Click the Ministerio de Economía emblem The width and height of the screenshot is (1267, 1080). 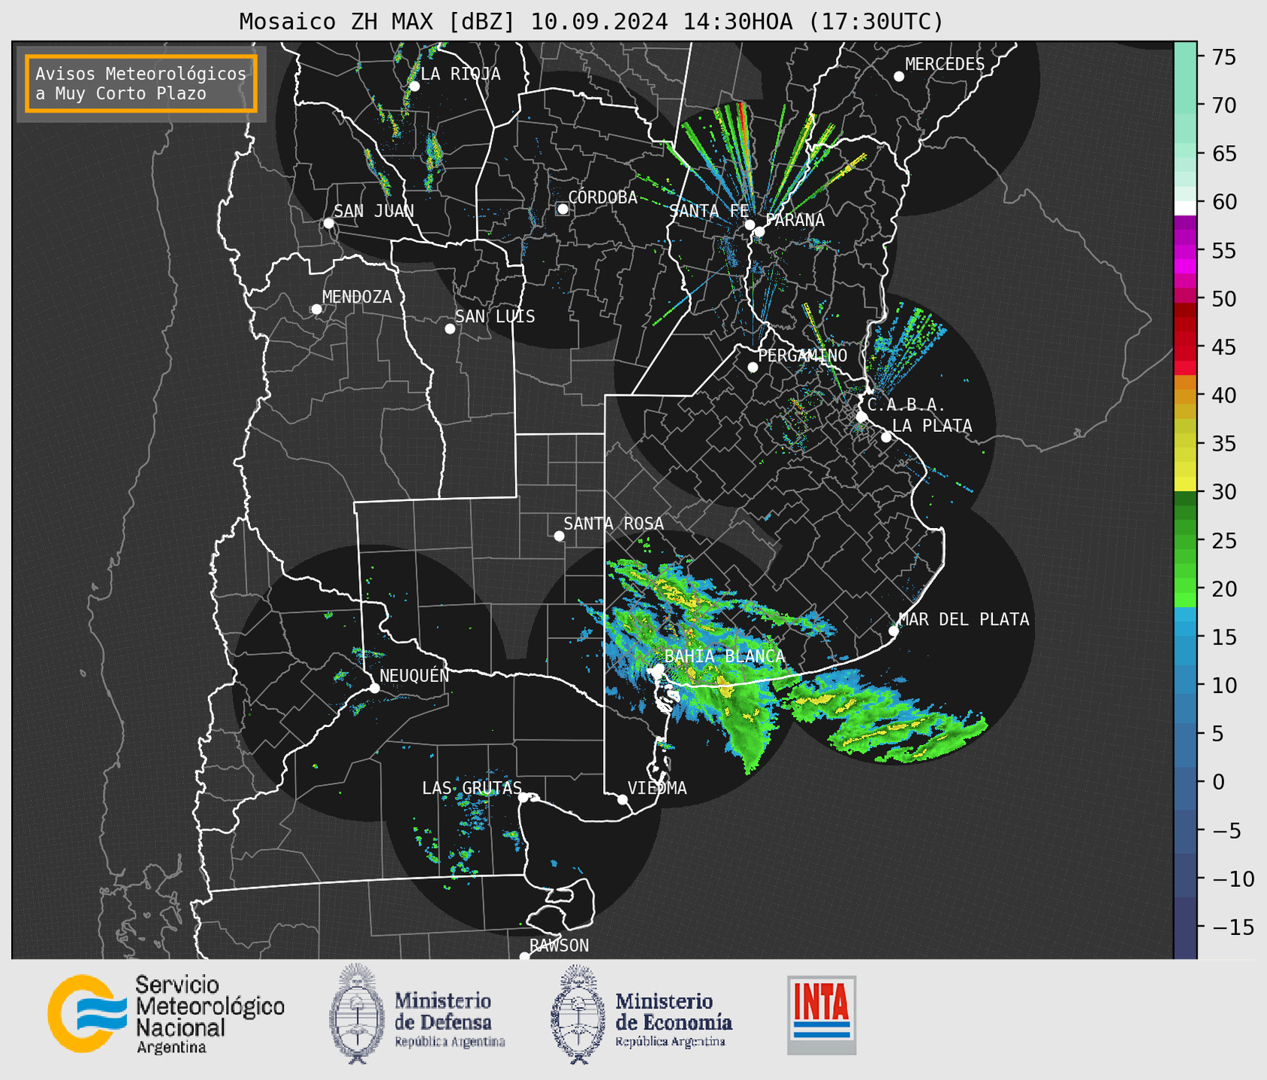pos(578,1014)
